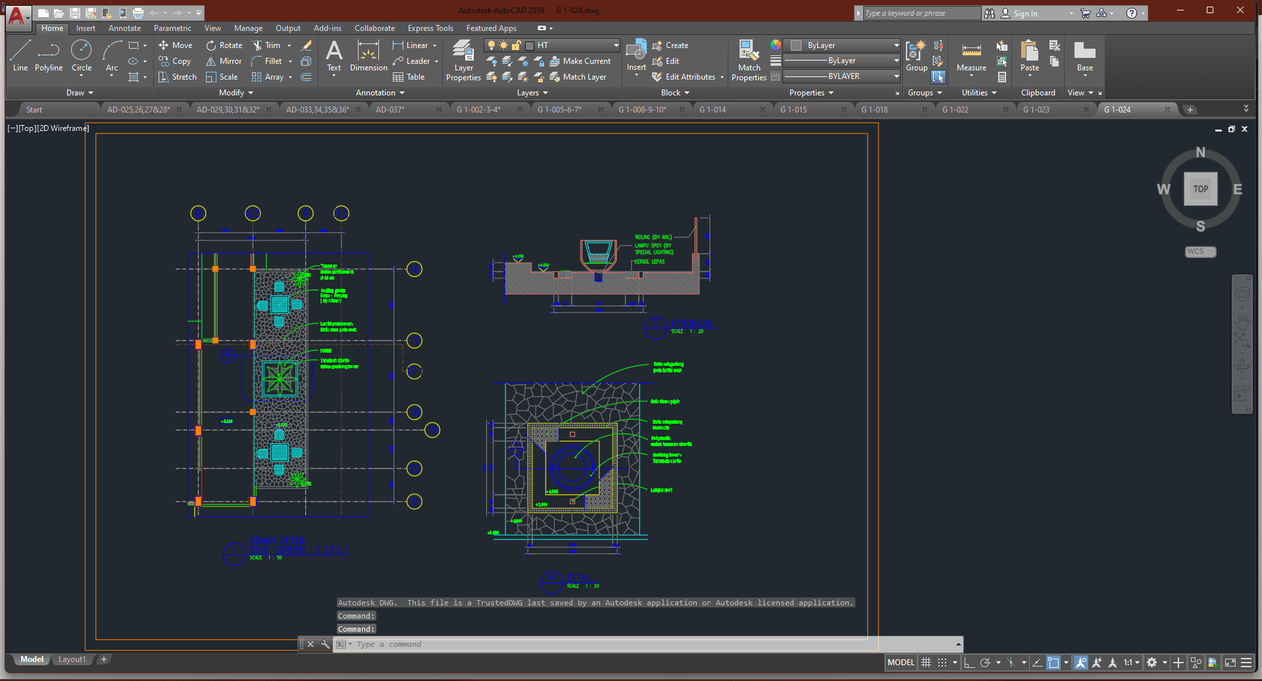Switch to the Layout1 tab
This screenshot has height=681, width=1262.
72,659
